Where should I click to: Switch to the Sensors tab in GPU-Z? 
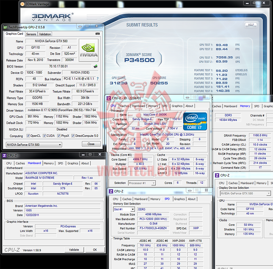tap(31, 34)
